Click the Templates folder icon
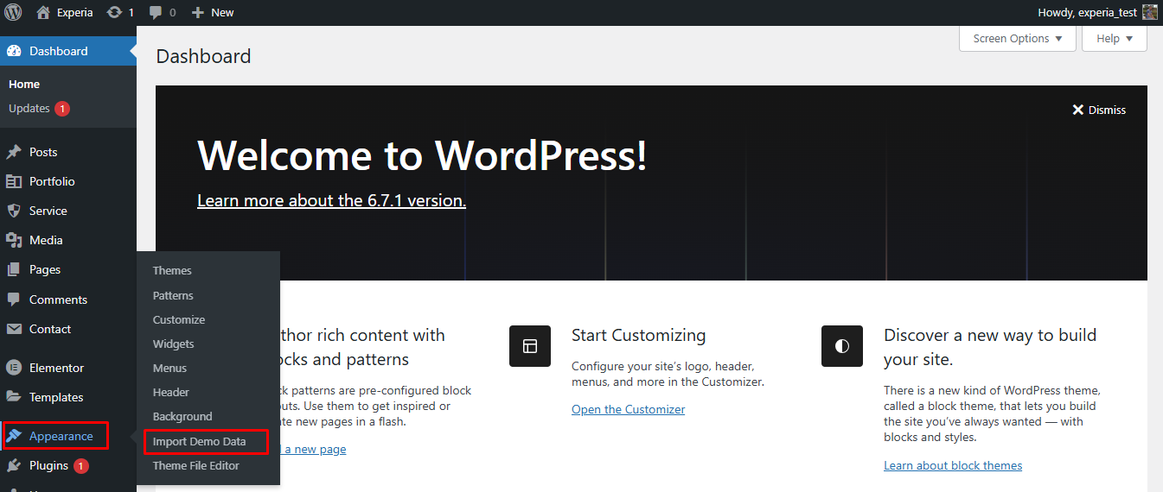This screenshot has width=1163, height=492. (14, 397)
